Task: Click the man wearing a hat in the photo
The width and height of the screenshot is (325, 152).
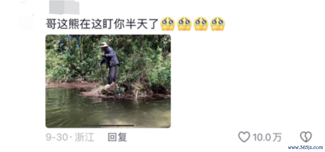Action: click(109, 64)
